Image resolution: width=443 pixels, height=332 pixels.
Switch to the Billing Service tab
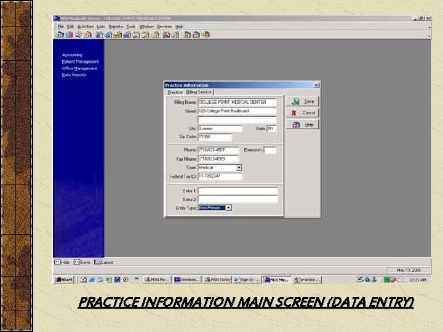199,92
